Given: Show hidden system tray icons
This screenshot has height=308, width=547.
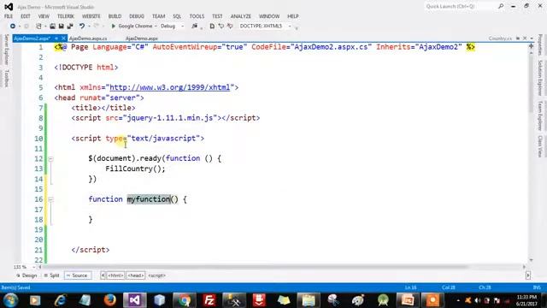Looking at the screenshot, I should tap(458, 300).
